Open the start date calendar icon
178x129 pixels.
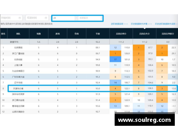[20, 18]
